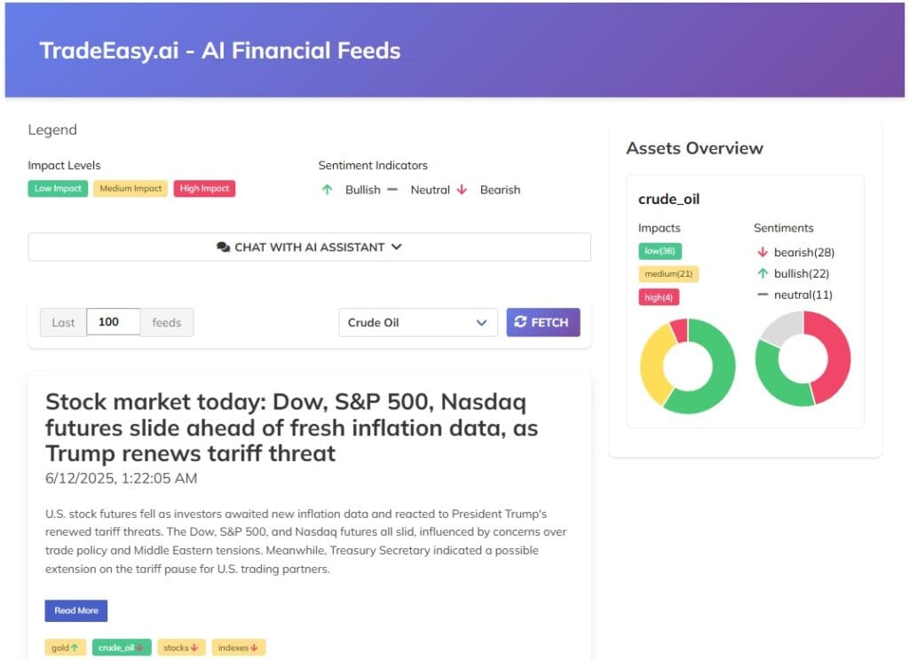Viewport: 909px width, 660px height.
Task: Click the chevron on the asset selector
Action: 482,323
